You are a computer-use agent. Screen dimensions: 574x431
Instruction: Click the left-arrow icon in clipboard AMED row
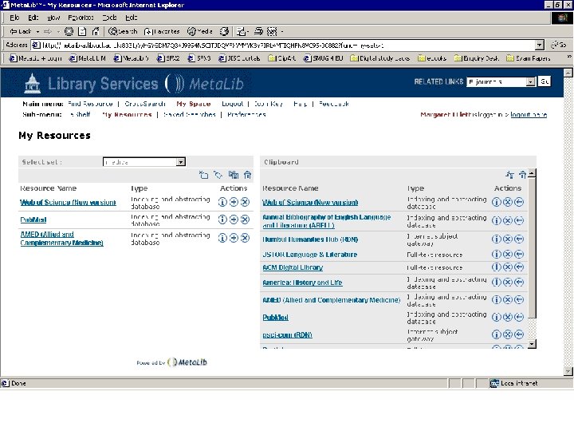[x=519, y=299]
